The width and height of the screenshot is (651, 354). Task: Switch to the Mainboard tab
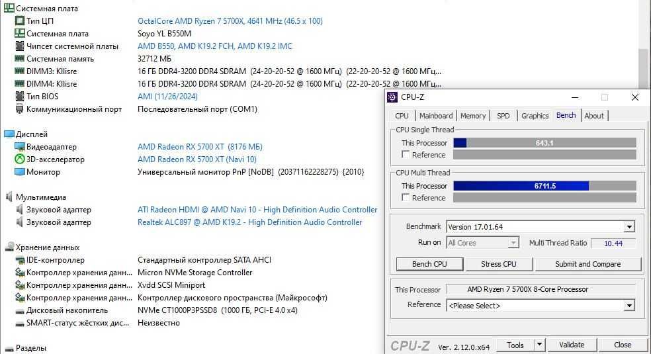click(x=436, y=116)
